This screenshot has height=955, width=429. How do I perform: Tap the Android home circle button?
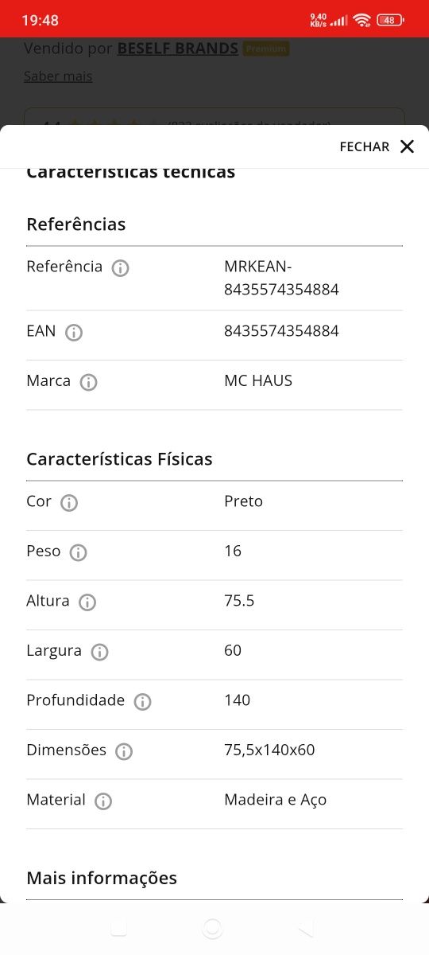point(212,928)
